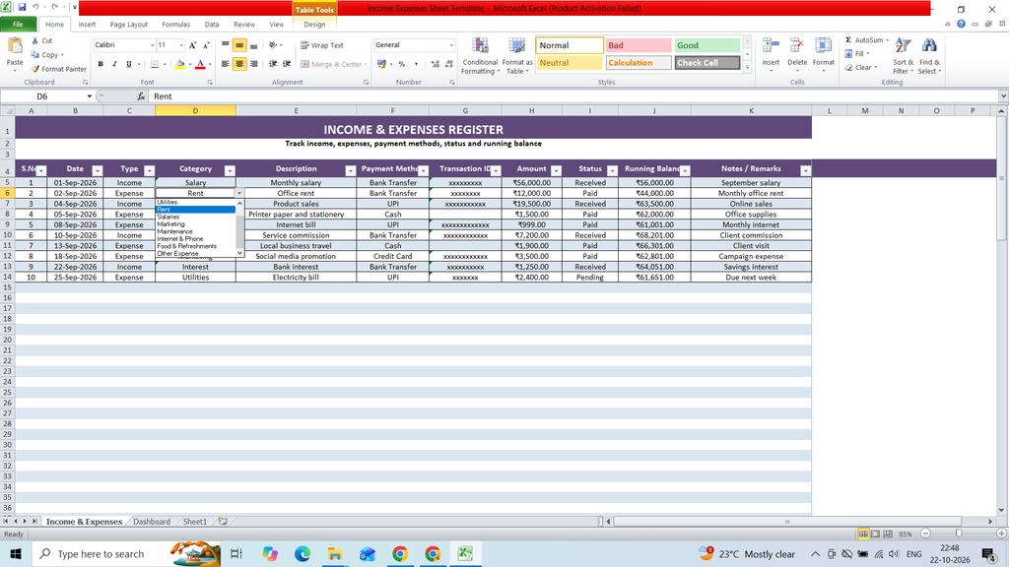Click the align text right icon
Screen dimensions: 1009x567
click(x=253, y=64)
